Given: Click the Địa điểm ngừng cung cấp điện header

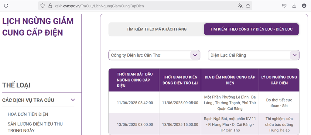Looking at the screenshot, I should click(x=230, y=80).
